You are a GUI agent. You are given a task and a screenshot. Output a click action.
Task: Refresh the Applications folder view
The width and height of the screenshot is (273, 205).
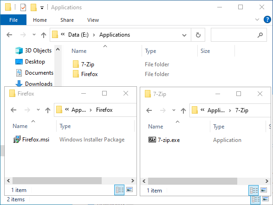[198, 35]
